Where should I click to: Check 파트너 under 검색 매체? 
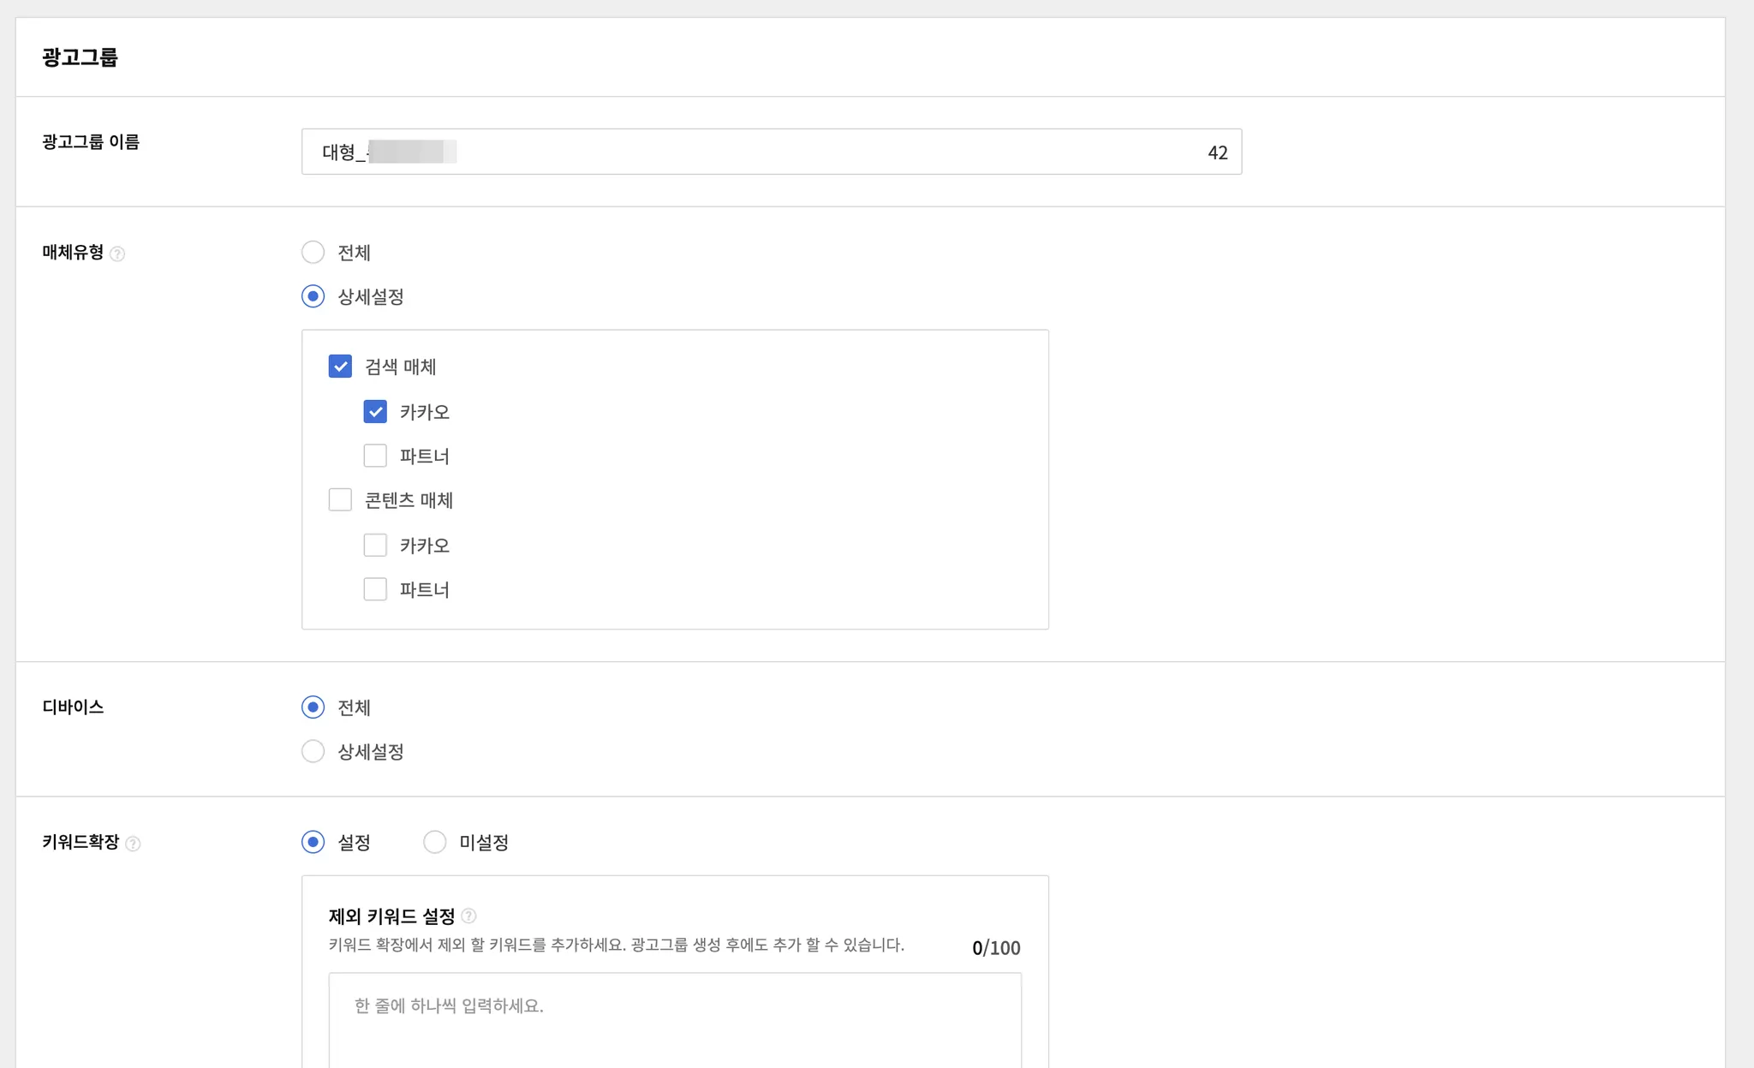(x=375, y=456)
